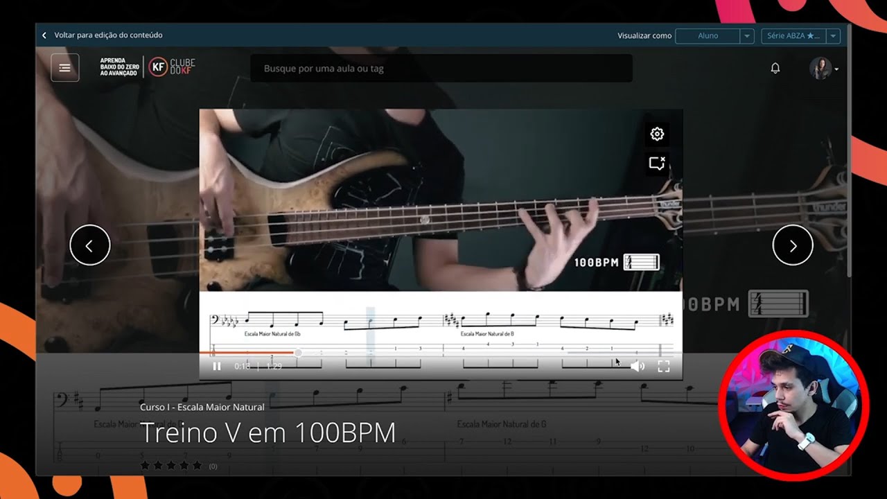Click 'Curso I - Escala Maior Natural' course link

pyautogui.click(x=202, y=407)
